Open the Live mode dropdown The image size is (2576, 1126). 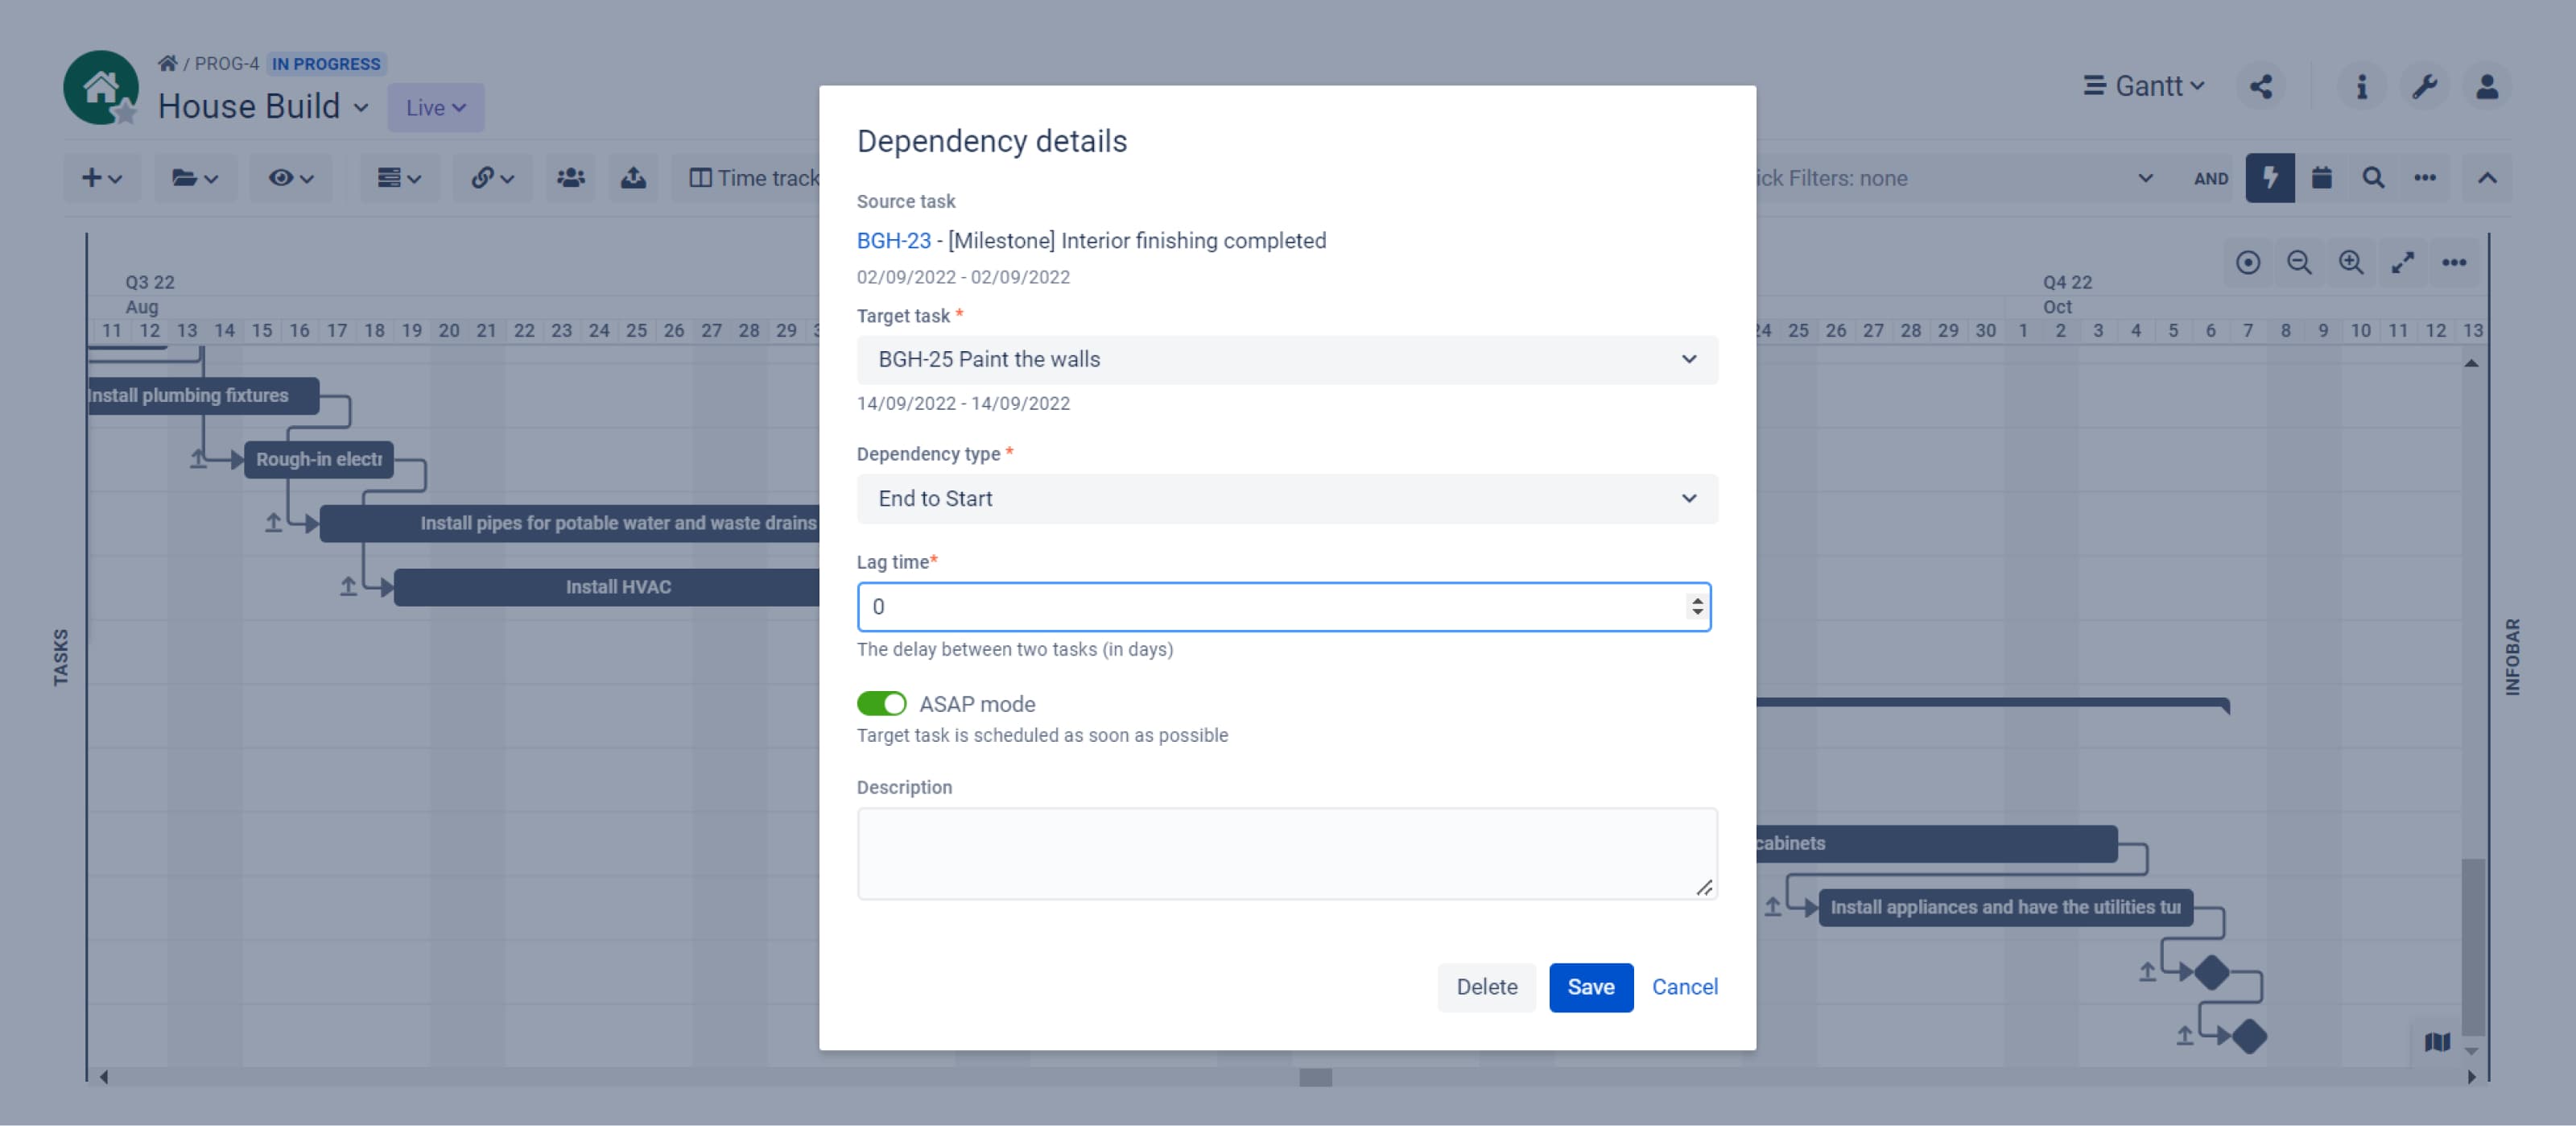point(436,107)
